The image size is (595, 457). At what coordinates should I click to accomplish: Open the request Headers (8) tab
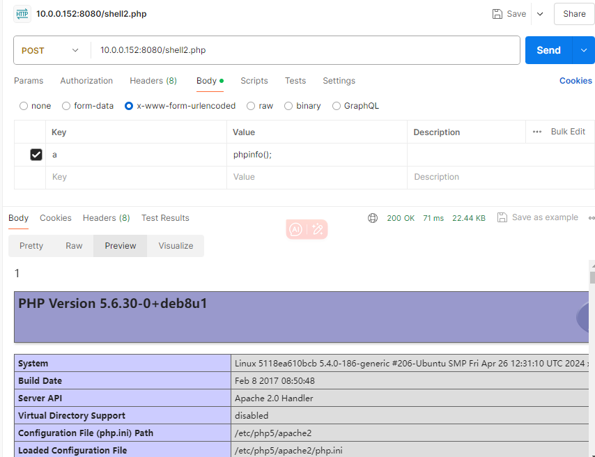(153, 81)
